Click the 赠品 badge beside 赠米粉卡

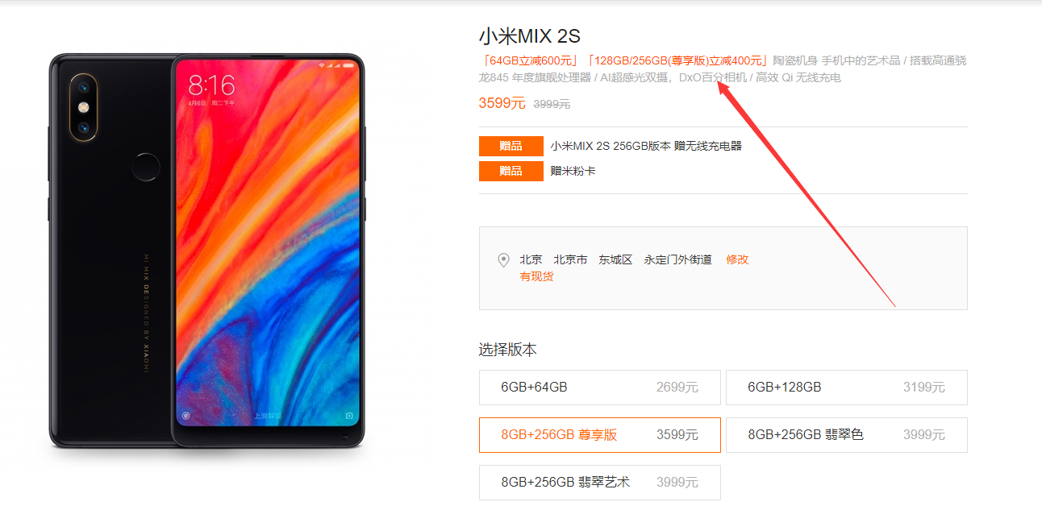(511, 172)
